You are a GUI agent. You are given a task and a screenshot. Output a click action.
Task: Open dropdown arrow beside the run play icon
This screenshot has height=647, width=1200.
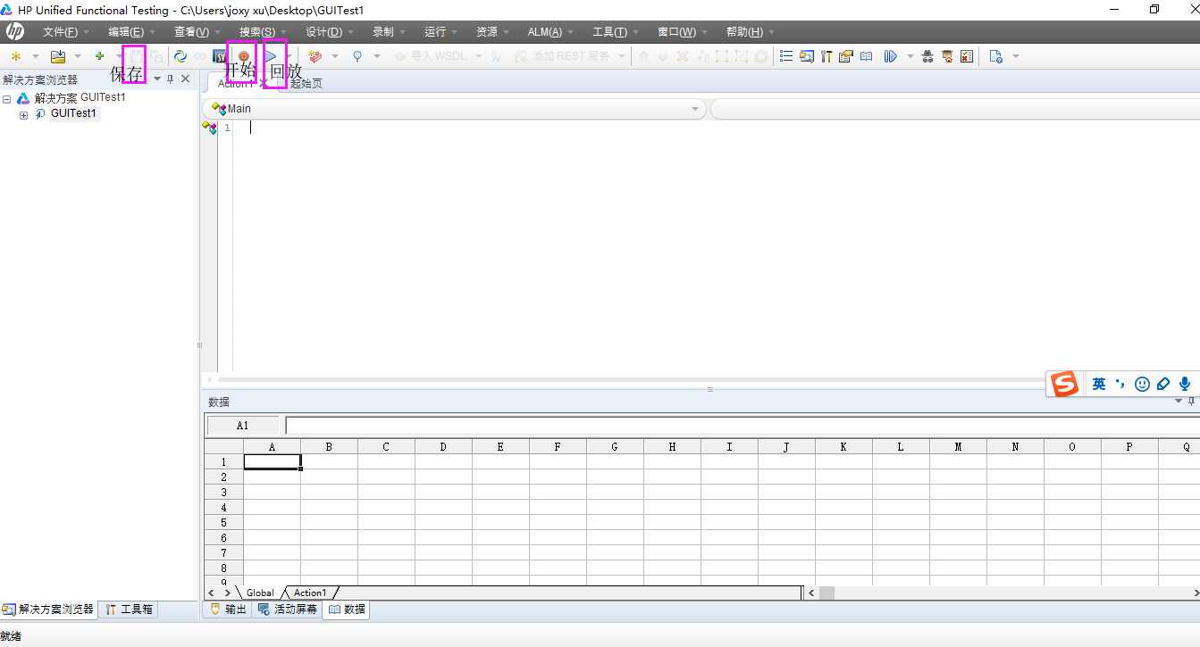289,56
